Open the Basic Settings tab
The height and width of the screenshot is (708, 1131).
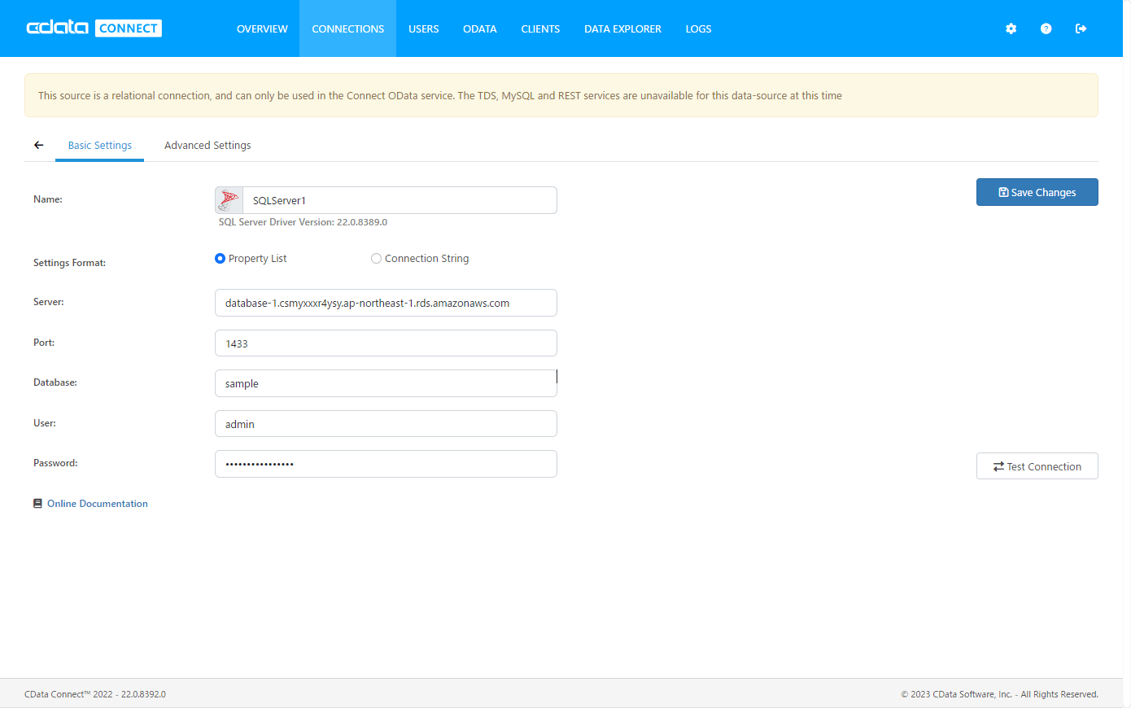(x=99, y=145)
